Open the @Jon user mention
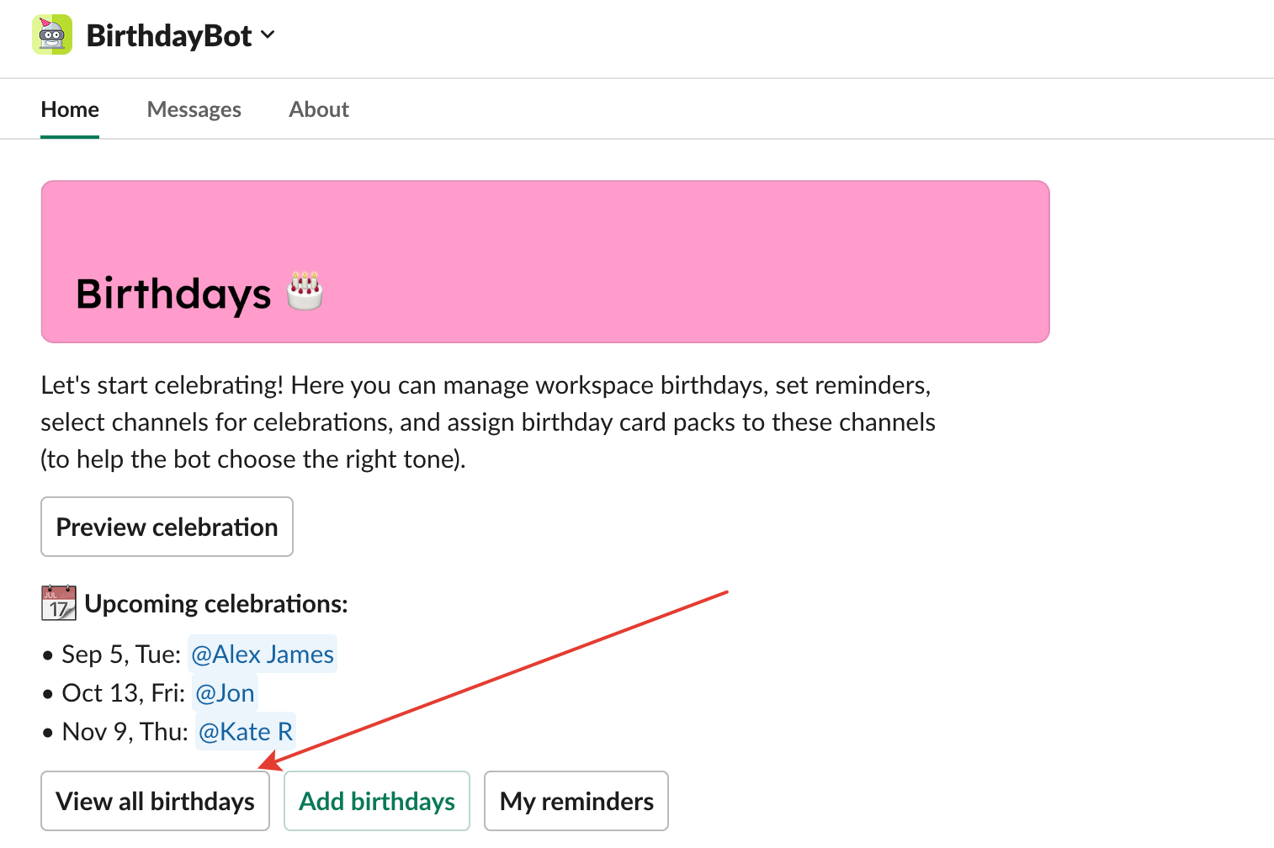1274x848 pixels. coord(225,693)
